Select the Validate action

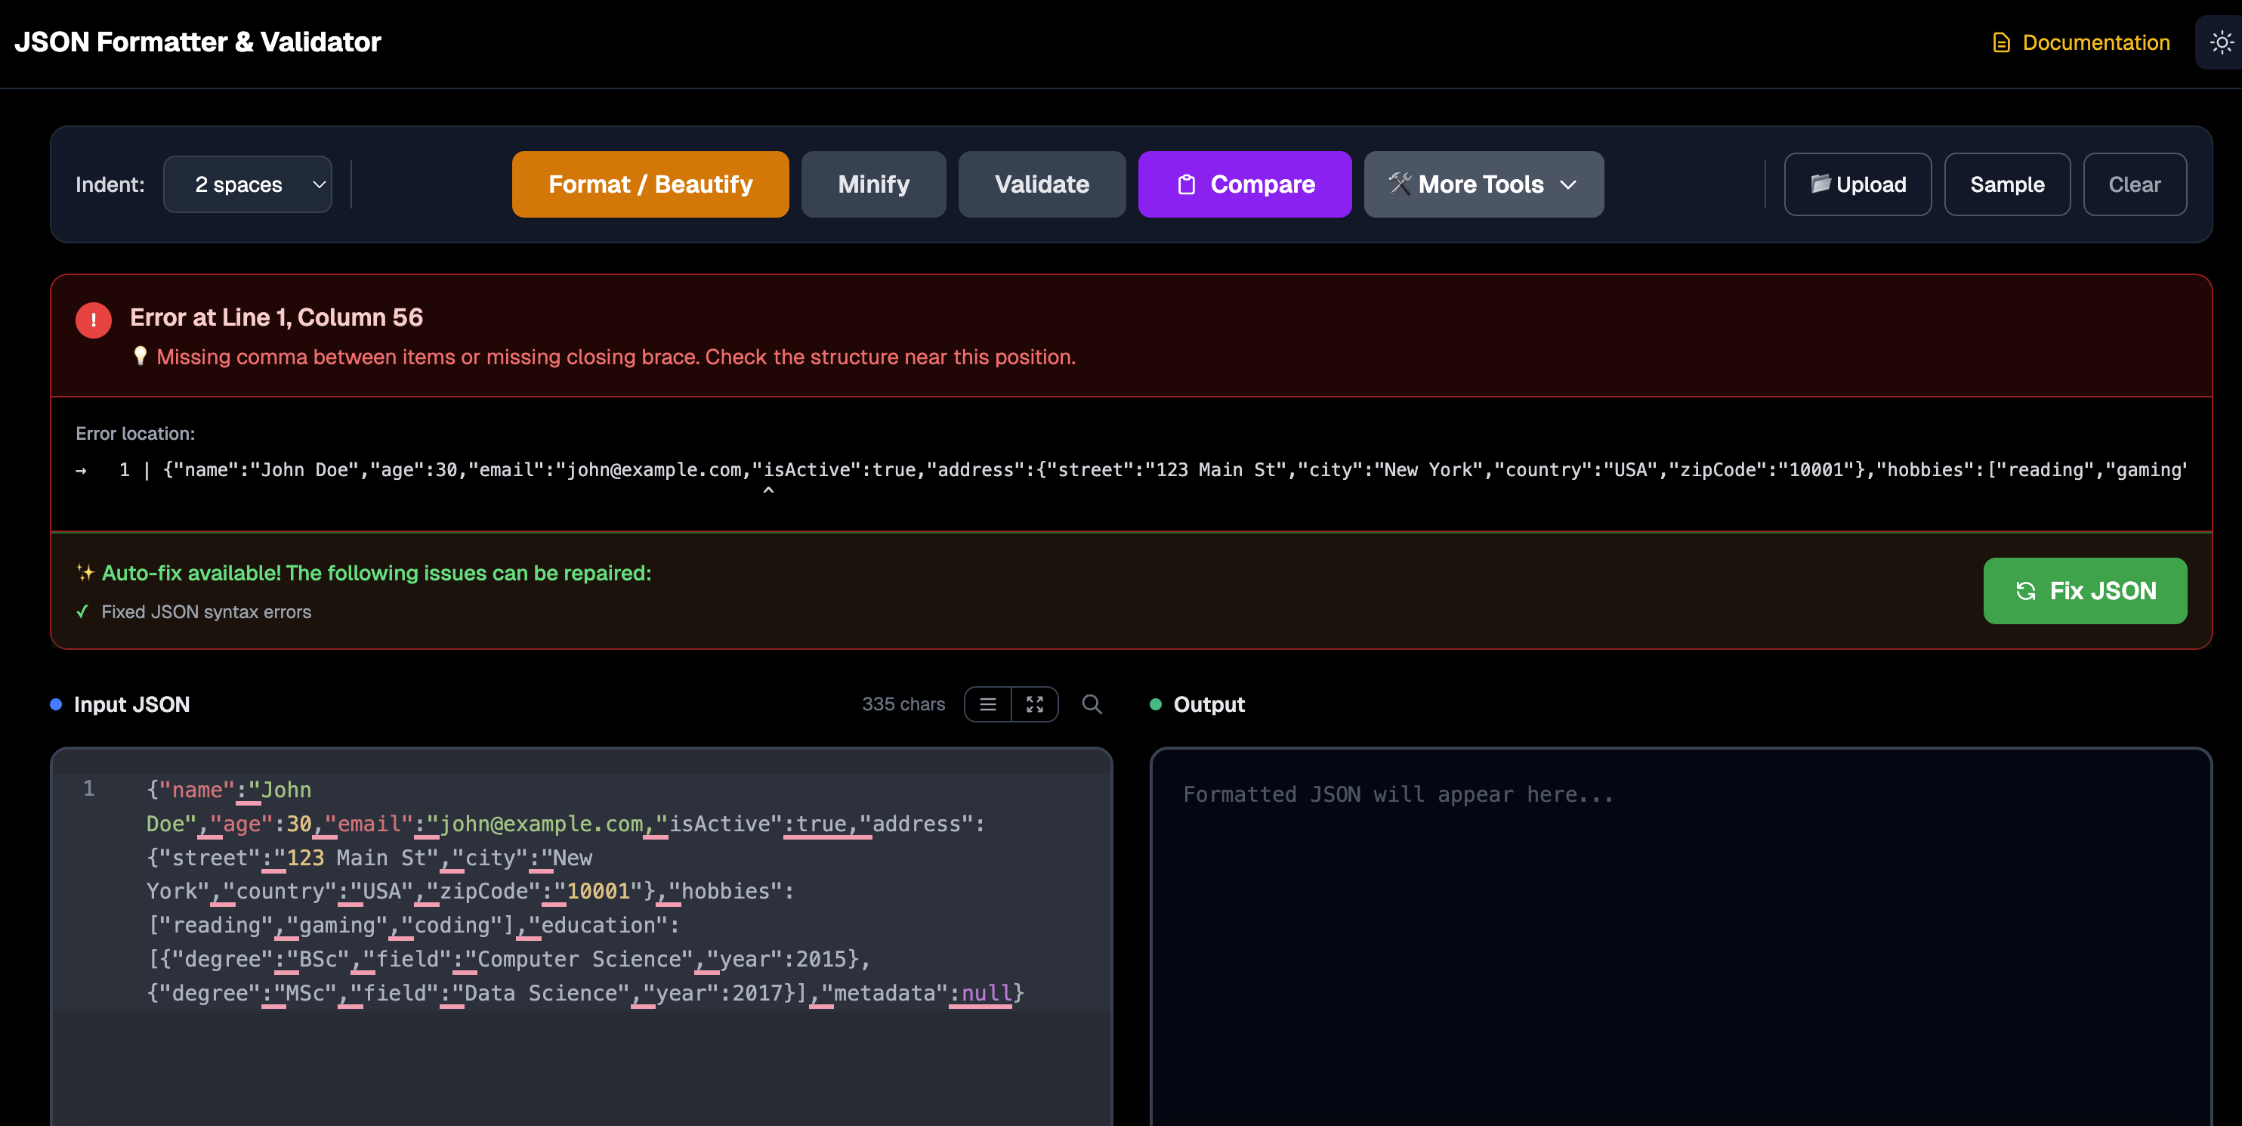click(1041, 184)
